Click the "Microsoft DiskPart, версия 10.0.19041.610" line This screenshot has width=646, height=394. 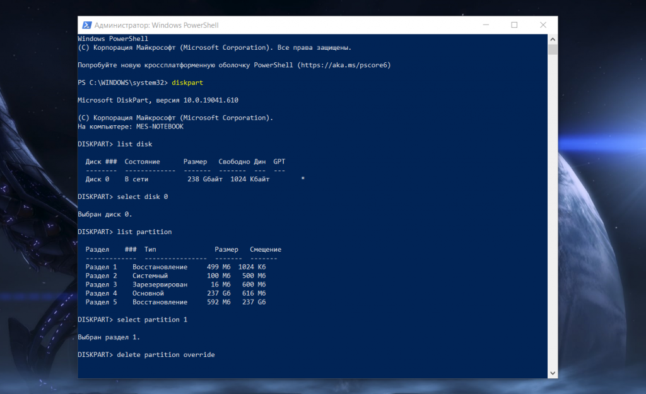pos(158,100)
